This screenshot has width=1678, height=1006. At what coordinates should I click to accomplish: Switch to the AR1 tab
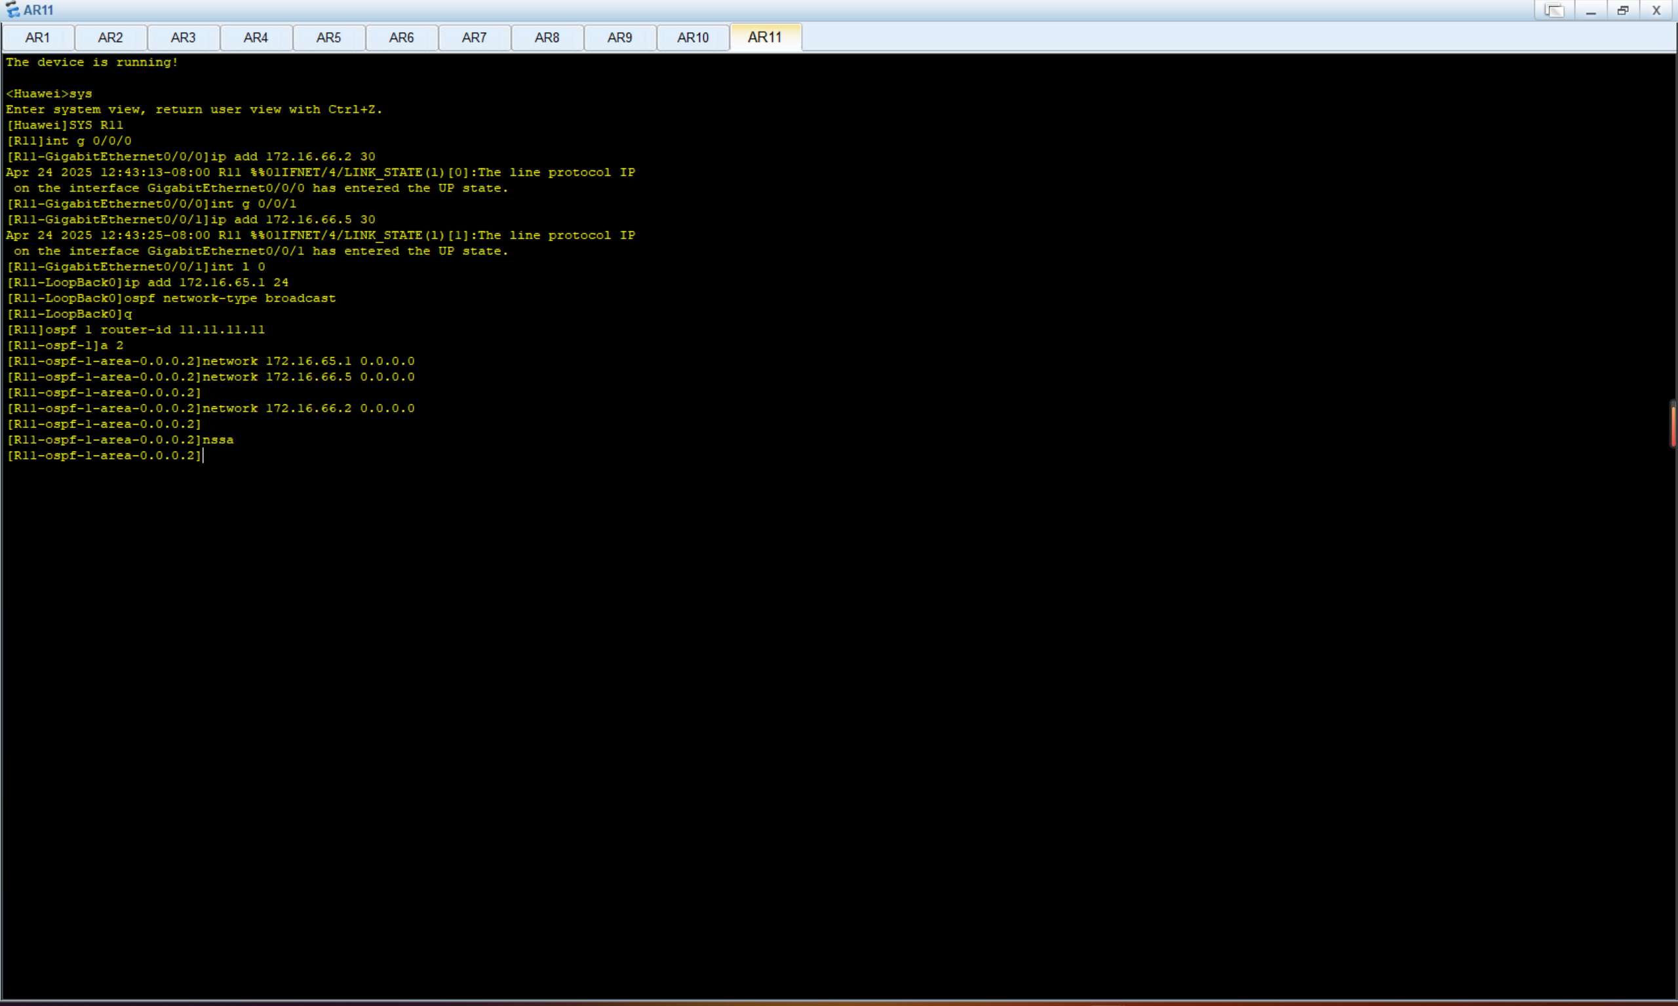(37, 37)
